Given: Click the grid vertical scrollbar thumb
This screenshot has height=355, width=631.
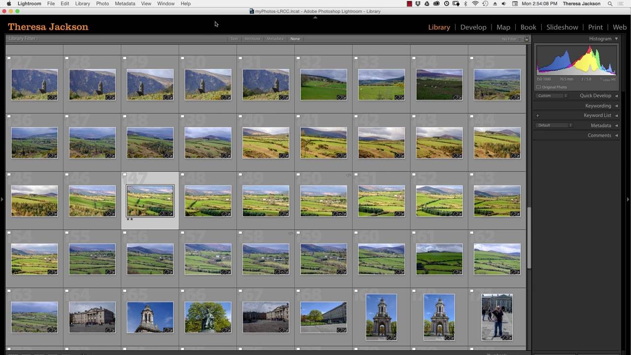Looking at the screenshot, I should coord(529,237).
